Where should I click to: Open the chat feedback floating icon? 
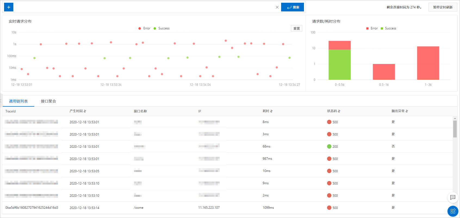pyautogui.click(x=453, y=197)
